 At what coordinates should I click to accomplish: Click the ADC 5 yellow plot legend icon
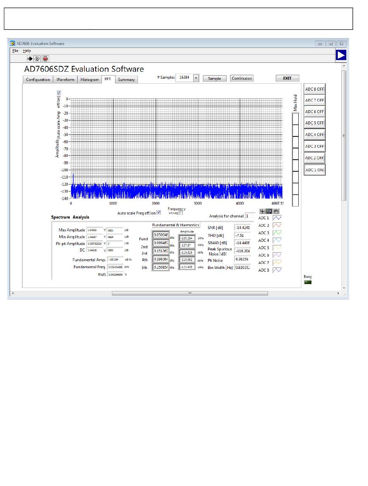pyautogui.click(x=277, y=248)
